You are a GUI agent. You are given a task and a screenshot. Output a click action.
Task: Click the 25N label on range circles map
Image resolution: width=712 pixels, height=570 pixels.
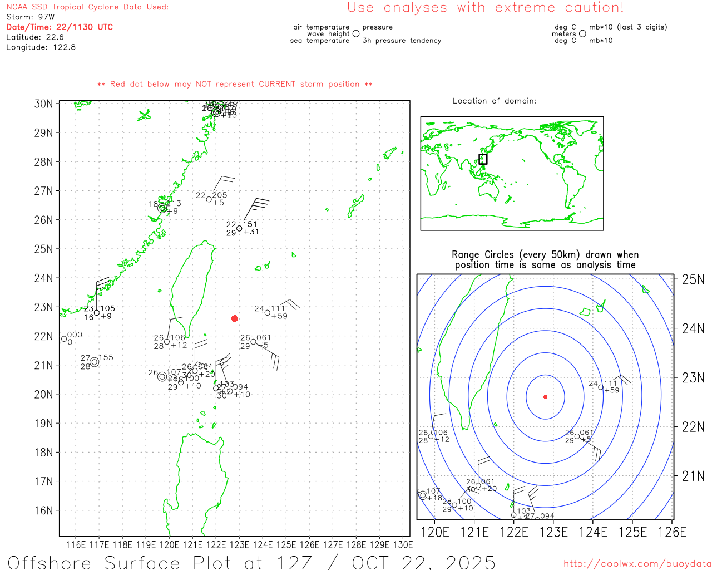693,279
